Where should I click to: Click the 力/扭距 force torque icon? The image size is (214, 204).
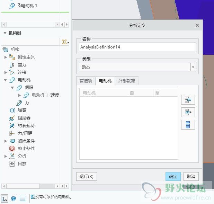(12, 133)
